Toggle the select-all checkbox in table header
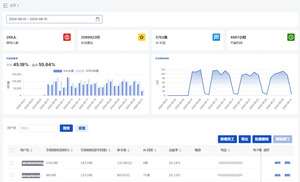Viewport: 300px width, 182px height. point(11,150)
